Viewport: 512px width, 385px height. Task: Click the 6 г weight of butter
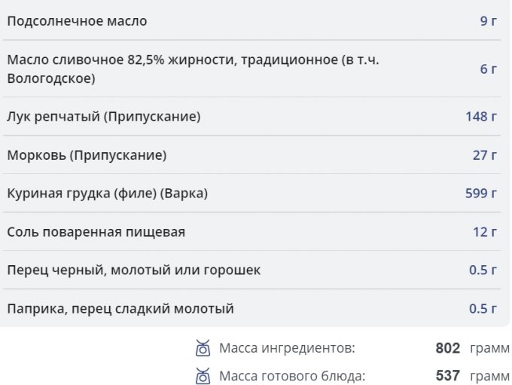[488, 69]
